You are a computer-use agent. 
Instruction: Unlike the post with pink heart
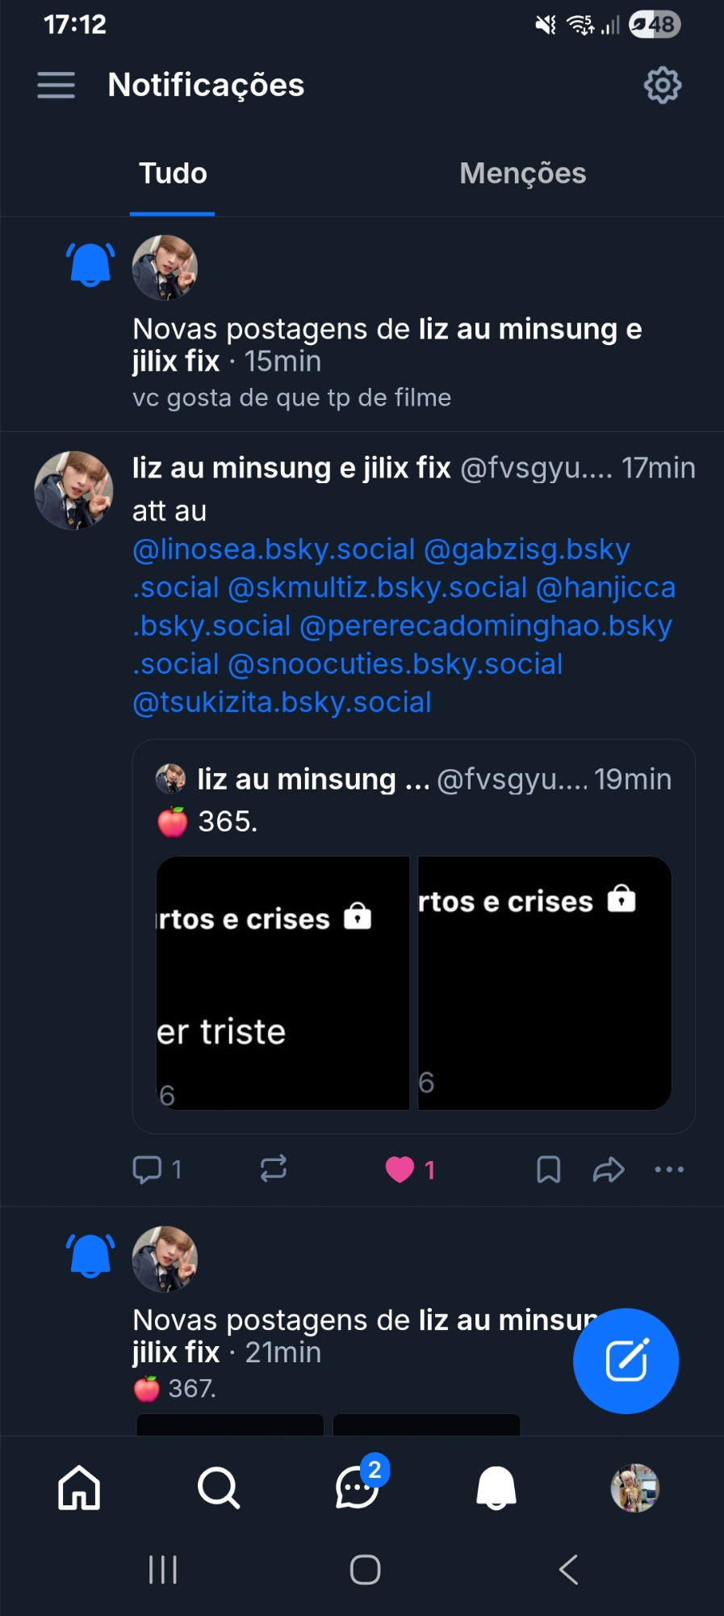pyautogui.click(x=400, y=1169)
